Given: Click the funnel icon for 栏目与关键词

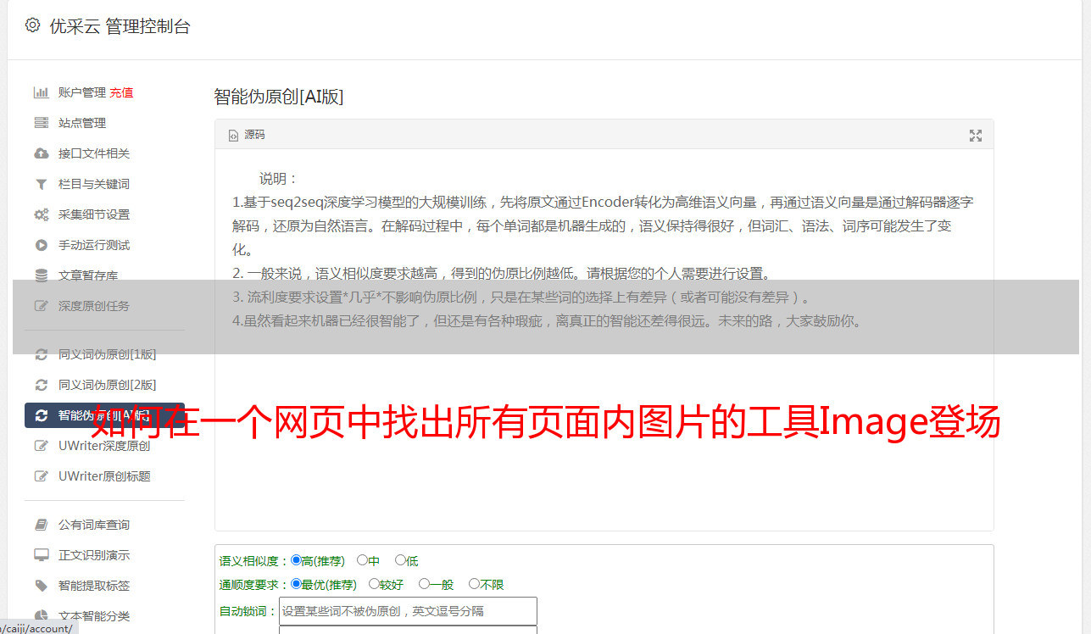Looking at the screenshot, I should [x=41, y=184].
